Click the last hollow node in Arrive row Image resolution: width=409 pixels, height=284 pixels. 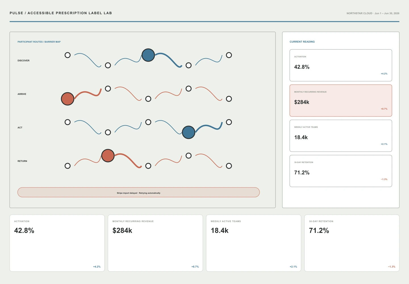pyautogui.click(x=229, y=99)
